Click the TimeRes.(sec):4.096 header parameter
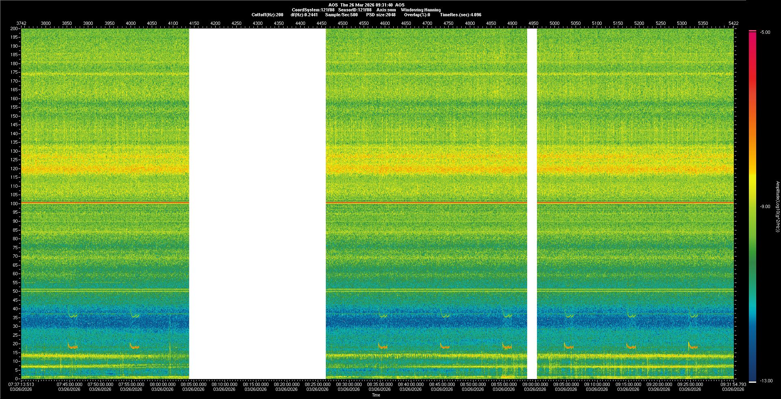 point(460,15)
